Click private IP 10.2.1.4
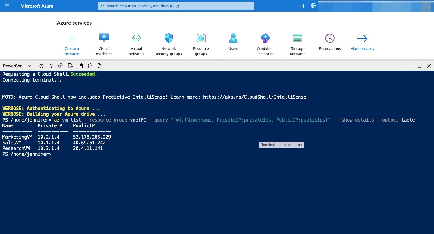This screenshot has width=434, height=234. [49, 137]
